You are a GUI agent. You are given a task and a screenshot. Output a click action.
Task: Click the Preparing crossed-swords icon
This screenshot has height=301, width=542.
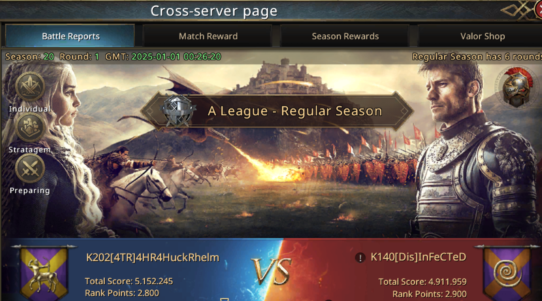(x=30, y=168)
